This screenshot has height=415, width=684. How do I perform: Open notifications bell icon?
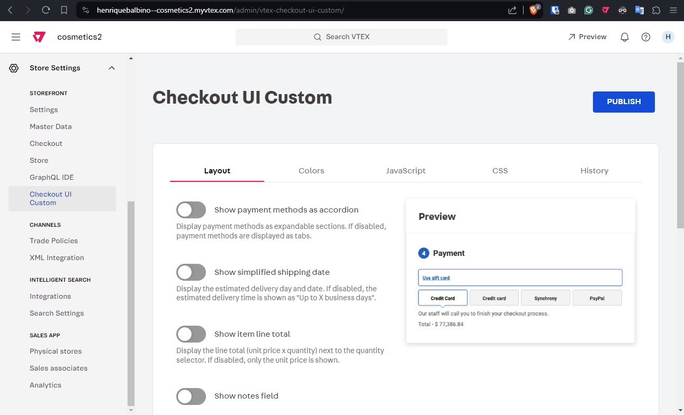tap(625, 37)
